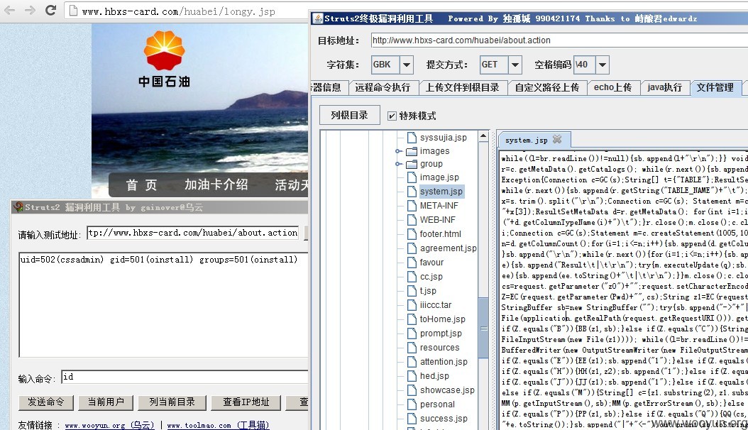This screenshot has height=430, width=748.
Task: Click agreement.jsp file icon
Action: pyautogui.click(x=412, y=248)
